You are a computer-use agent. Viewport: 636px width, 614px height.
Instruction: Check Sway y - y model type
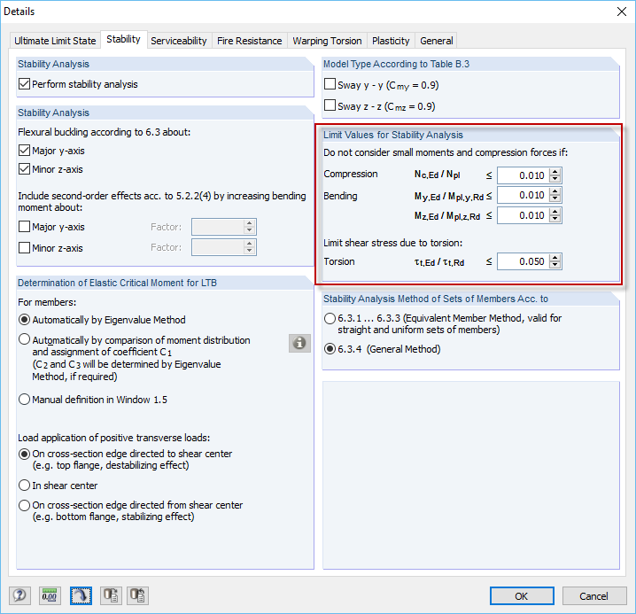coord(330,84)
